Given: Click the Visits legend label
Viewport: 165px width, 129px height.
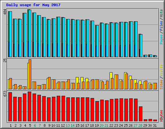Looking at the screenshot, I should 161,70.
